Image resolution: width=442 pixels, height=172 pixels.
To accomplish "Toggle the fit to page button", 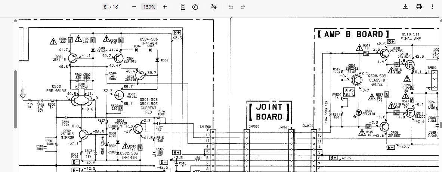I will coord(183,7).
